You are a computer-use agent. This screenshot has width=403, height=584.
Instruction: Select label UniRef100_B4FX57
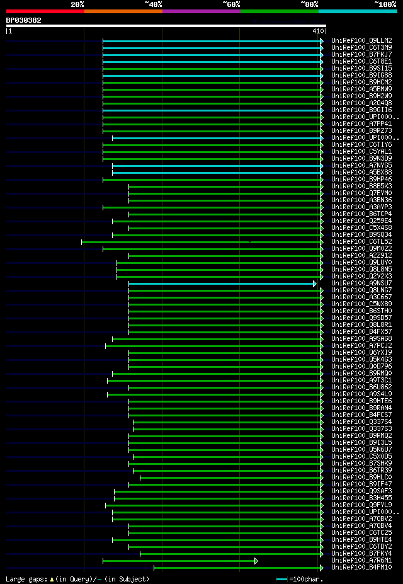(361, 332)
